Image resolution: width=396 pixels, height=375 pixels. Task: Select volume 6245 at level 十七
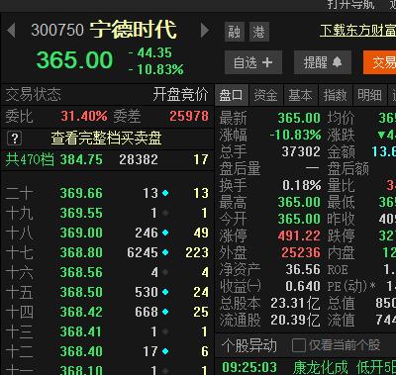[x=143, y=252]
